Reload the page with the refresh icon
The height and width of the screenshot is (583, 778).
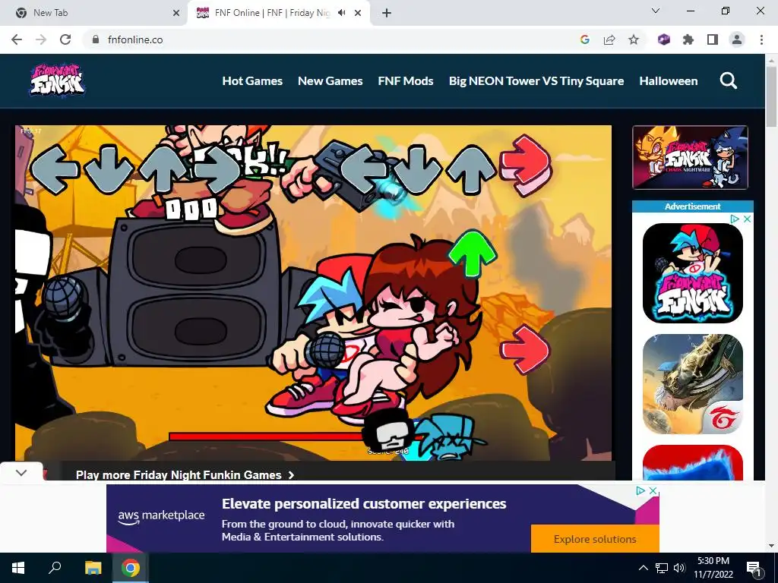[65, 39]
